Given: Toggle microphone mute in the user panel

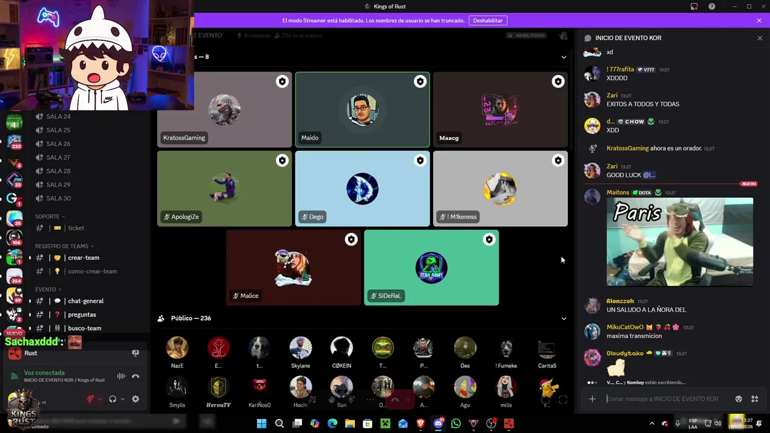Looking at the screenshot, I should [x=91, y=399].
